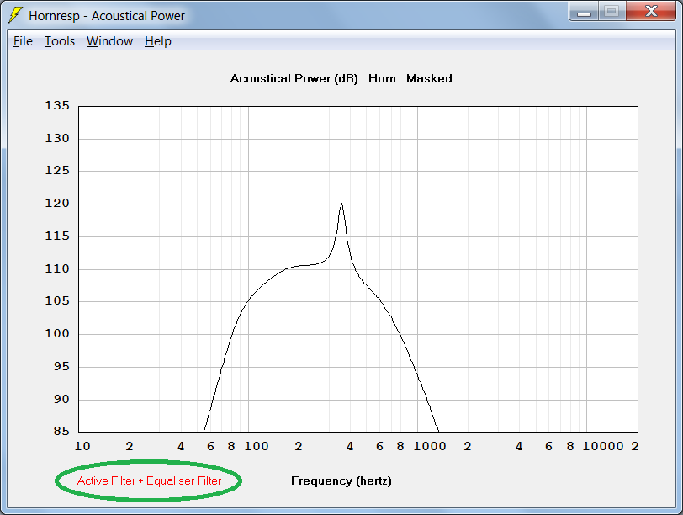Click the 110 value on the vertical axis
The image size is (683, 515).
point(57,268)
